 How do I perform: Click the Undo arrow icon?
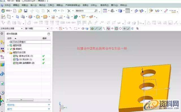coord(55,11)
